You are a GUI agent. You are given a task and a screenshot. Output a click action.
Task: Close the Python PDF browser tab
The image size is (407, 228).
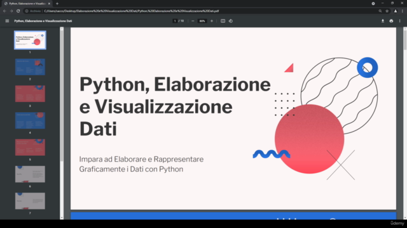tap(49, 4)
